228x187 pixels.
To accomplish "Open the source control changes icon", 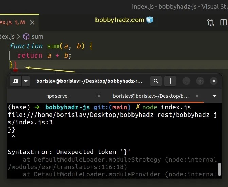I will point(210,23).
